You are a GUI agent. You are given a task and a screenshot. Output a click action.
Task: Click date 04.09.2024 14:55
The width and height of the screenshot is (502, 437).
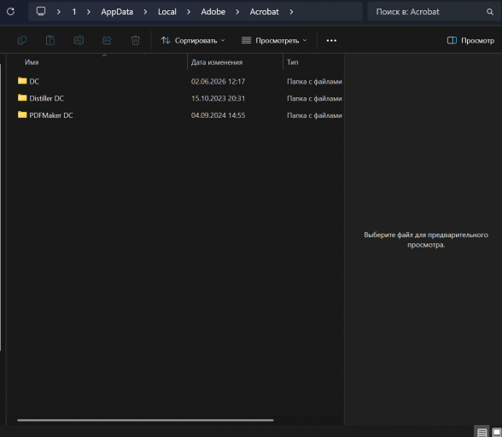pos(218,115)
